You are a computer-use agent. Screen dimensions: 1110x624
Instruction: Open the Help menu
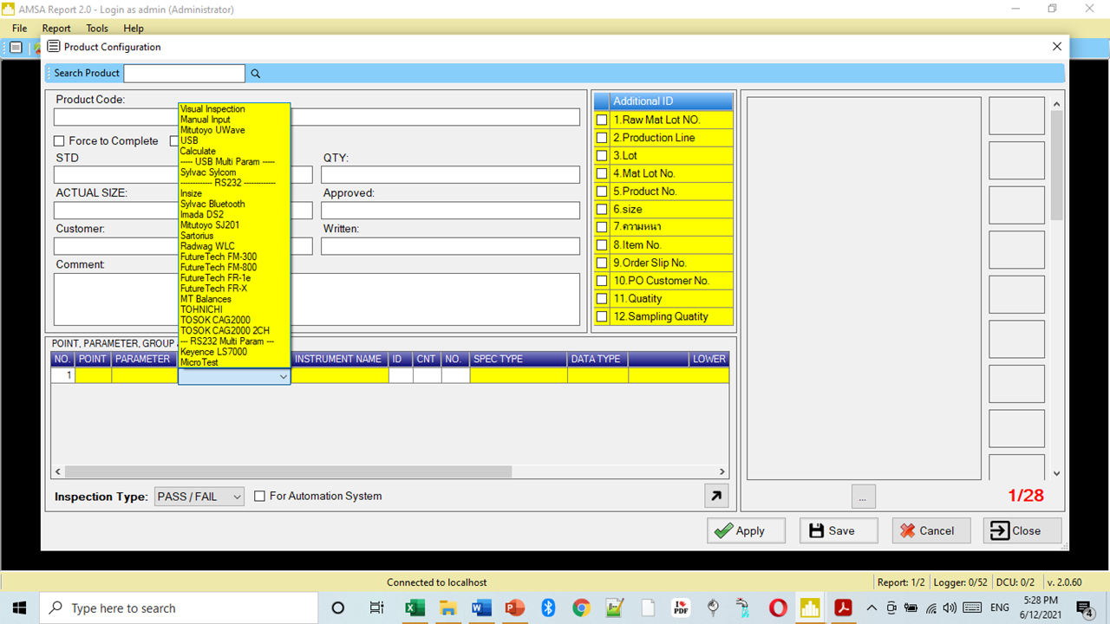point(134,29)
